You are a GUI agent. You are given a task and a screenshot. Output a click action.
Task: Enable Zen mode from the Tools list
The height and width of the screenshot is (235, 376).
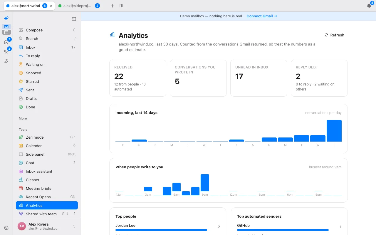click(x=47, y=137)
